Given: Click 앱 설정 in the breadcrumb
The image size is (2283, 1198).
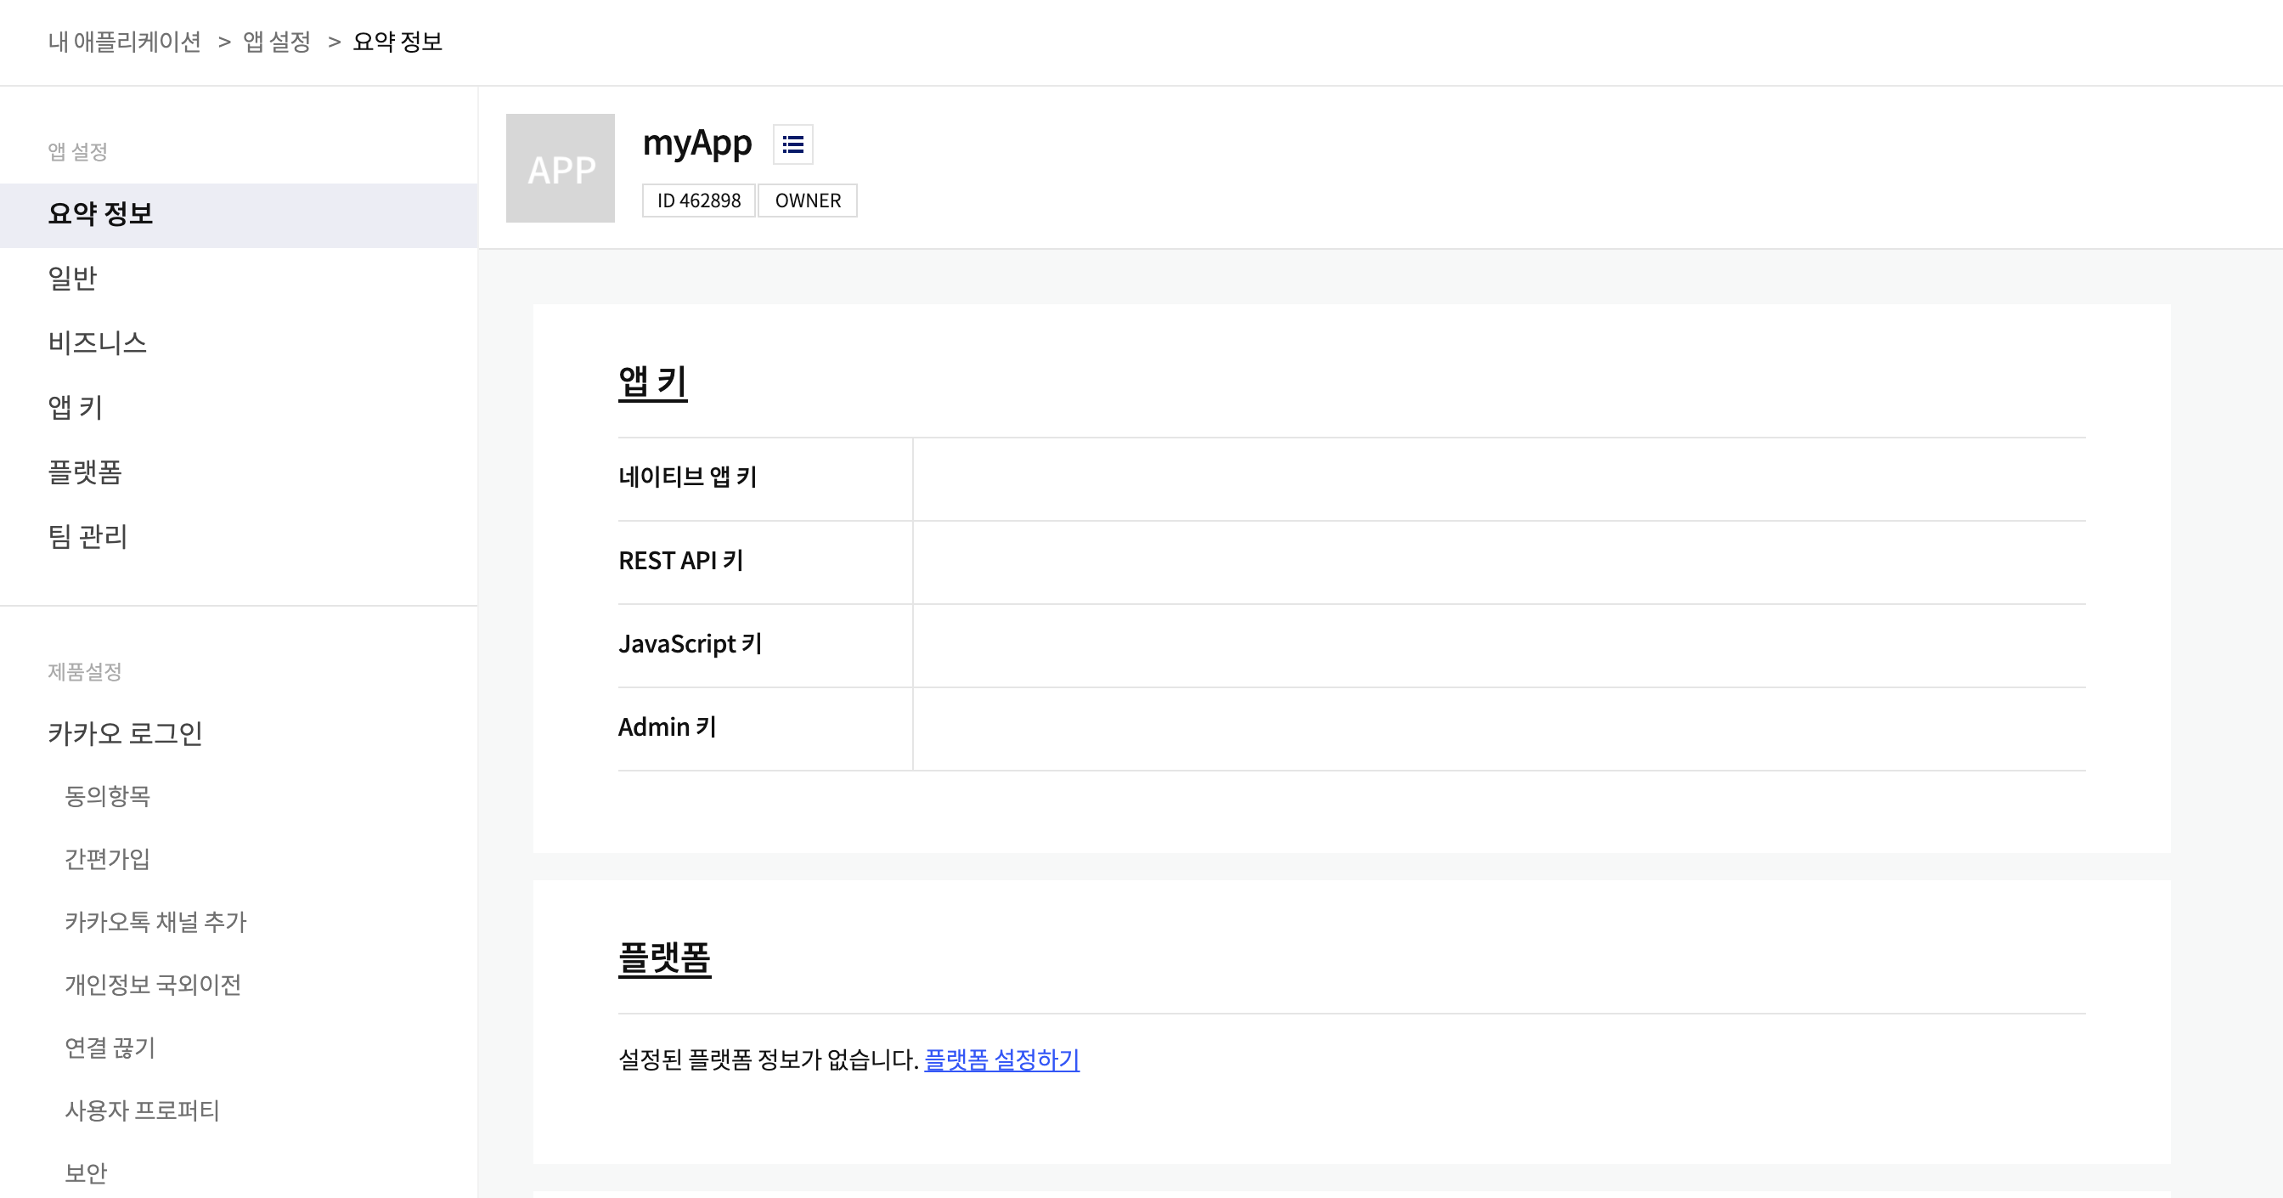Looking at the screenshot, I should 277,42.
